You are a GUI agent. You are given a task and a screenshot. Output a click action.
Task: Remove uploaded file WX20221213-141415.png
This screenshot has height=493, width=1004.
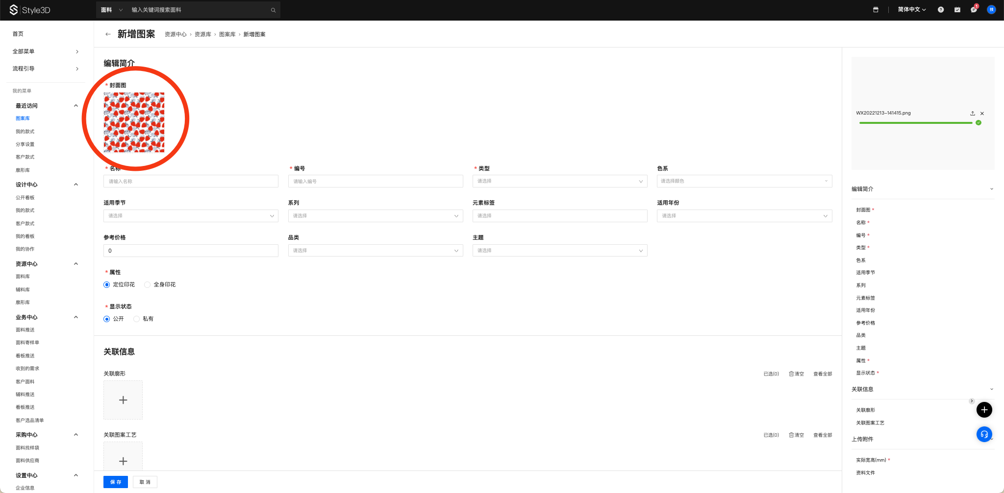982,114
